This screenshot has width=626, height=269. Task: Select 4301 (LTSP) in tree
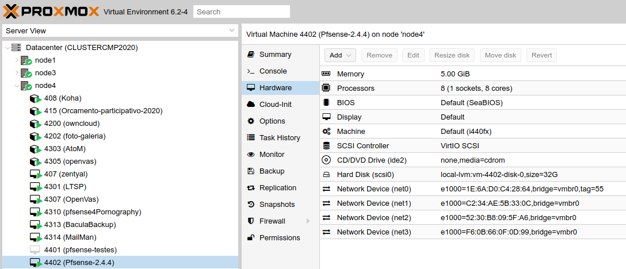tap(120, 187)
